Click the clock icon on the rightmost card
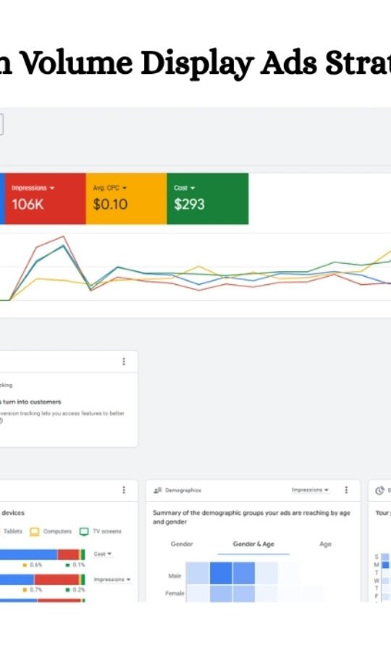This screenshot has height=648, width=391. point(379,491)
